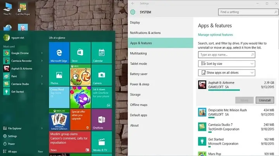Expand Paint jump list arrow

pyautogui.click(x=42, y=76)
